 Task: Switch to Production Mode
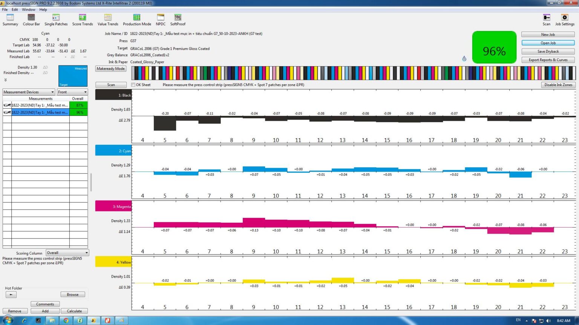pos(137,20)
